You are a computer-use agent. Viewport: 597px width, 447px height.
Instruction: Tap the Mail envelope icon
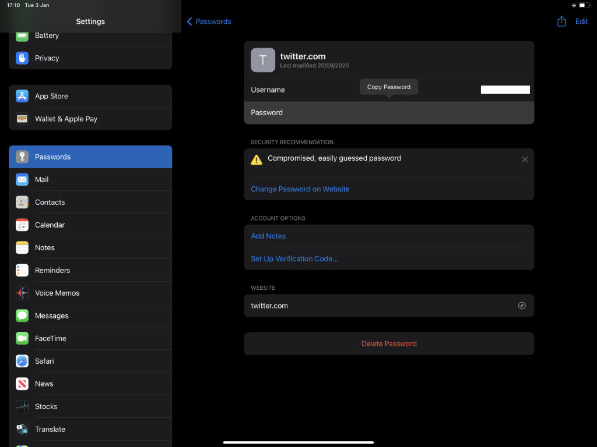coord(22,179)
